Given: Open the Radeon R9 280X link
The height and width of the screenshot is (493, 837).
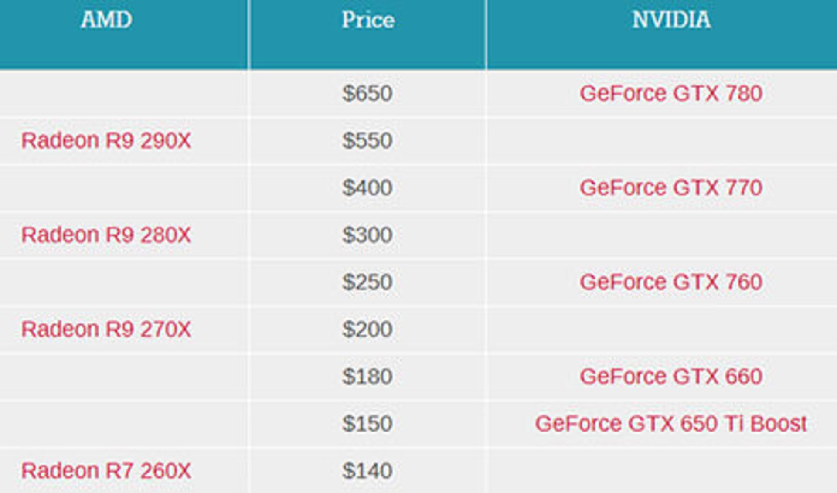Looking at the screenshot, I should [x=106, y=235].
